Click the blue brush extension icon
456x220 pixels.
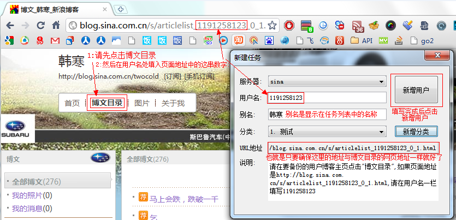click(x=408, y=26)
